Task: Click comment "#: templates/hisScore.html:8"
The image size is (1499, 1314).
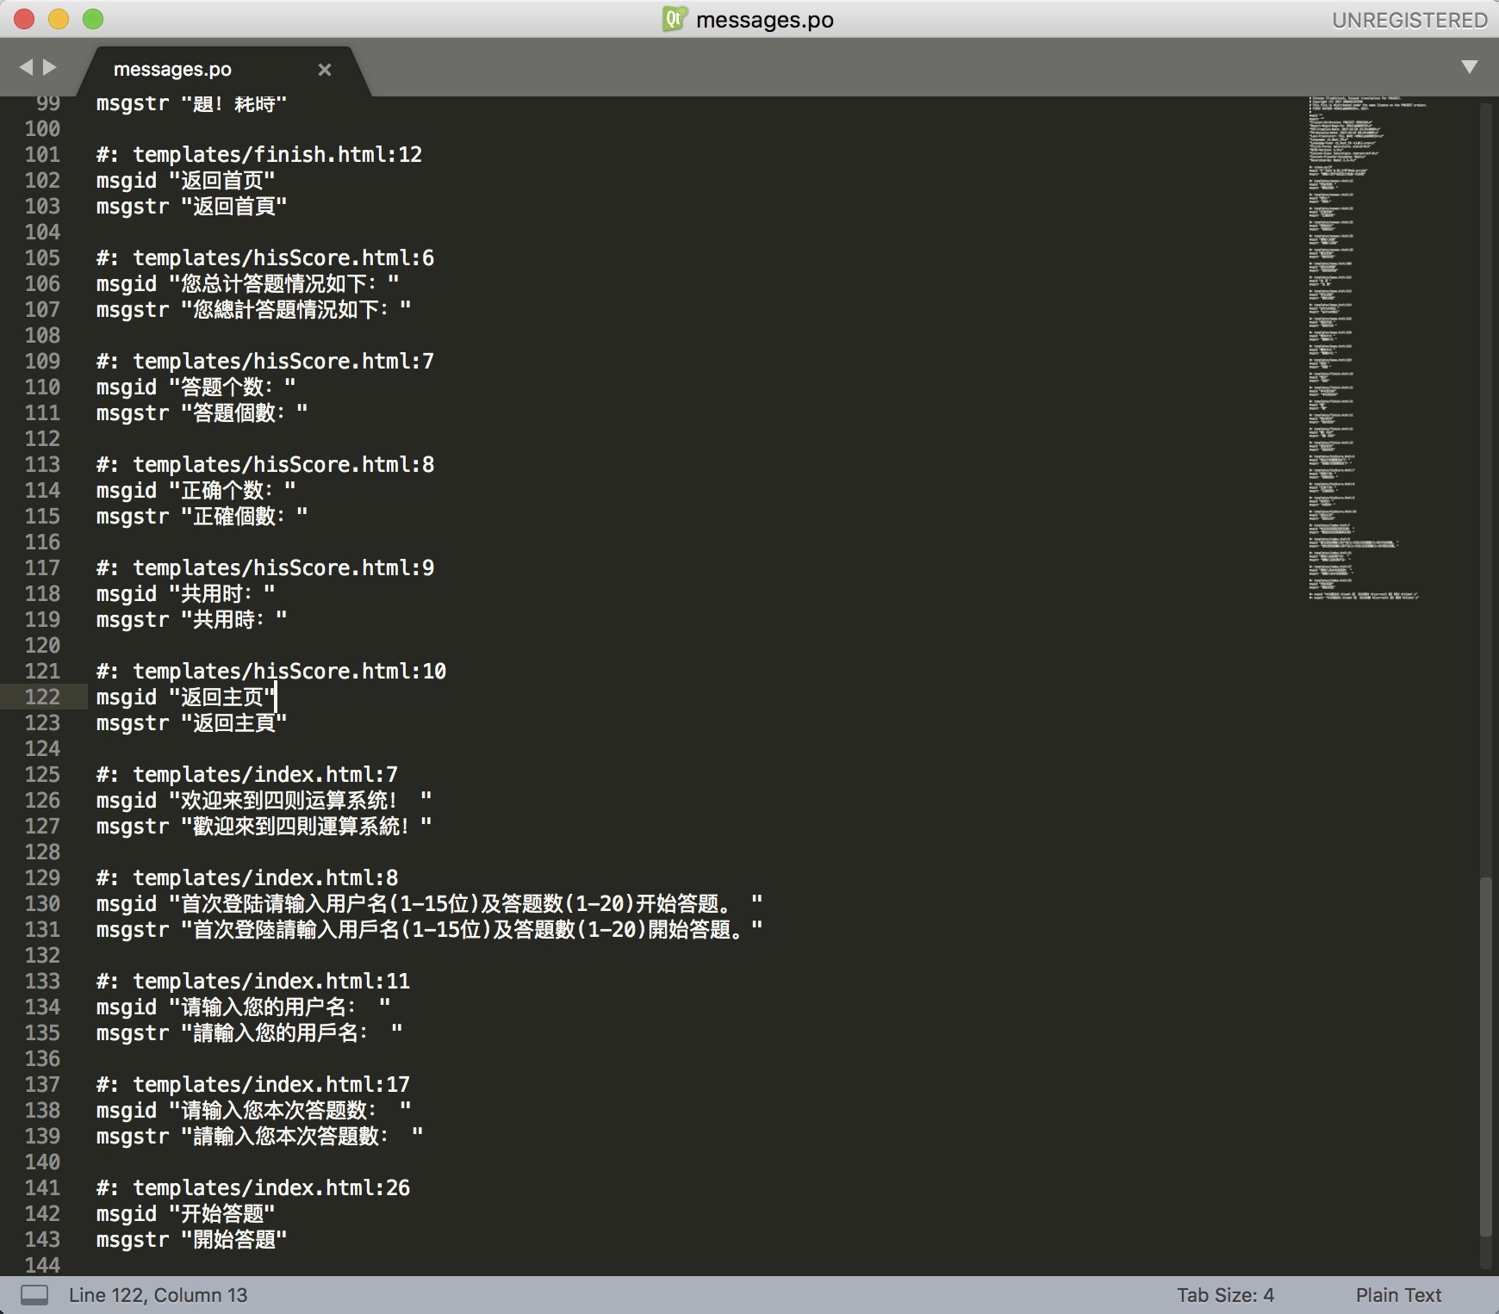Action: point(265,465)
